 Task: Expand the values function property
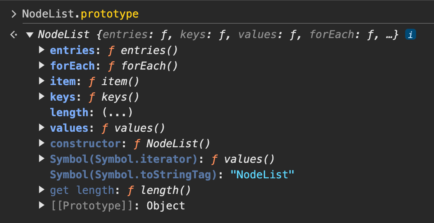(42, 128)
